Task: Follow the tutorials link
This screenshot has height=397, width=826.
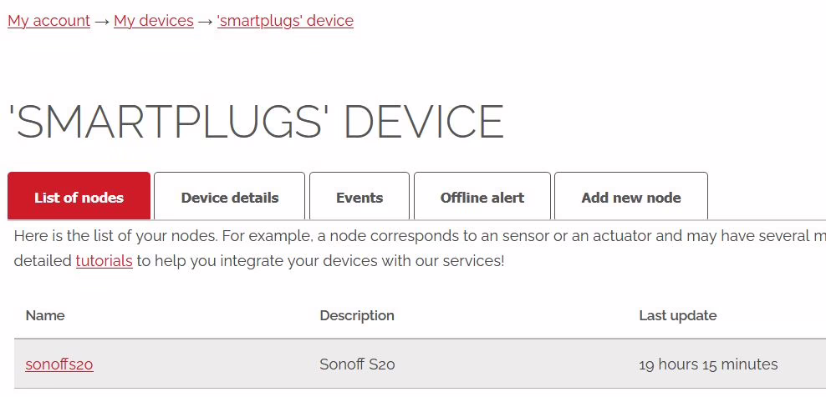Action: (x=104, y=261)
